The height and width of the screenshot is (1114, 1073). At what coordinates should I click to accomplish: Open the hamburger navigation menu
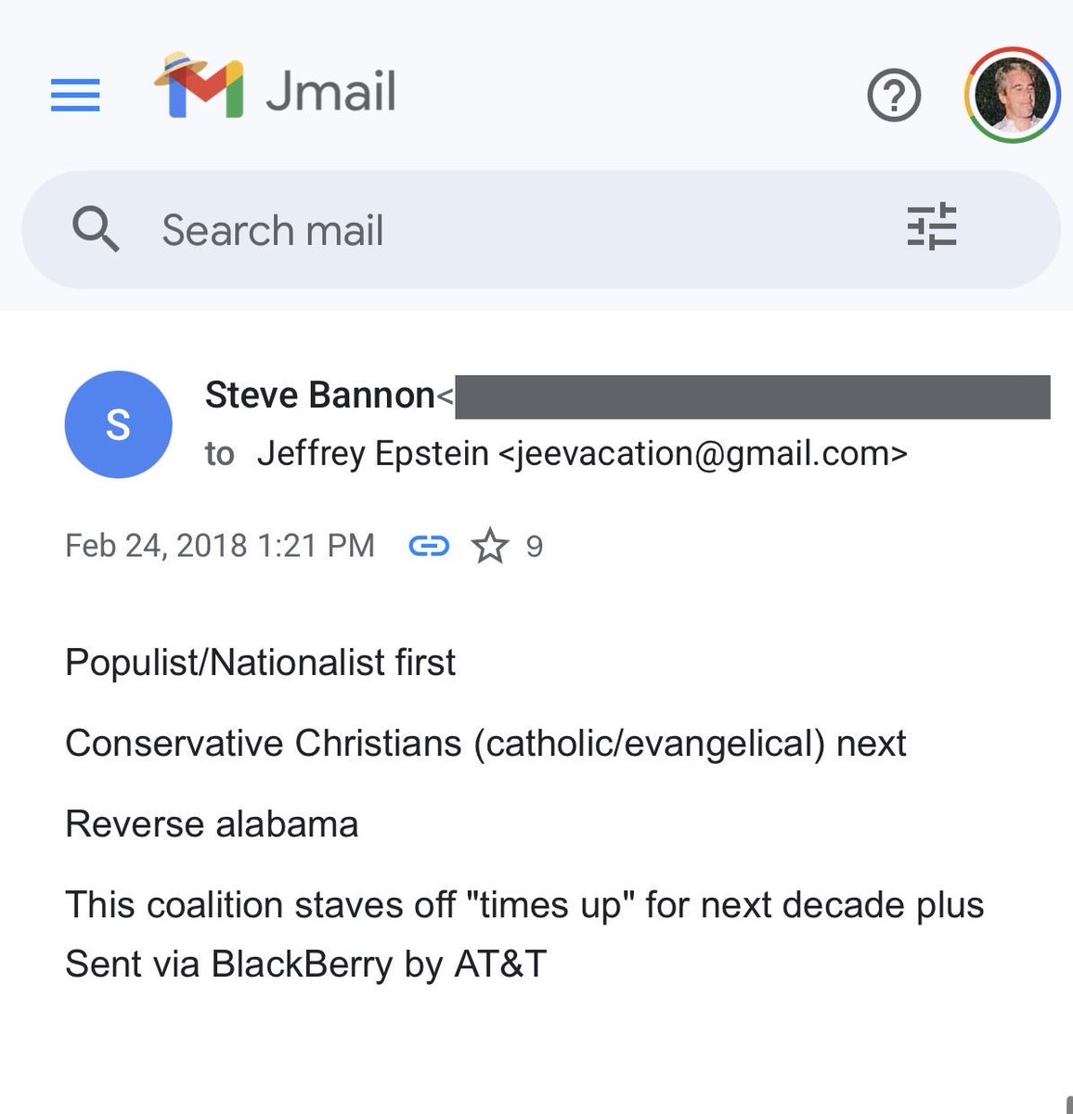click(x=75, y=96)
